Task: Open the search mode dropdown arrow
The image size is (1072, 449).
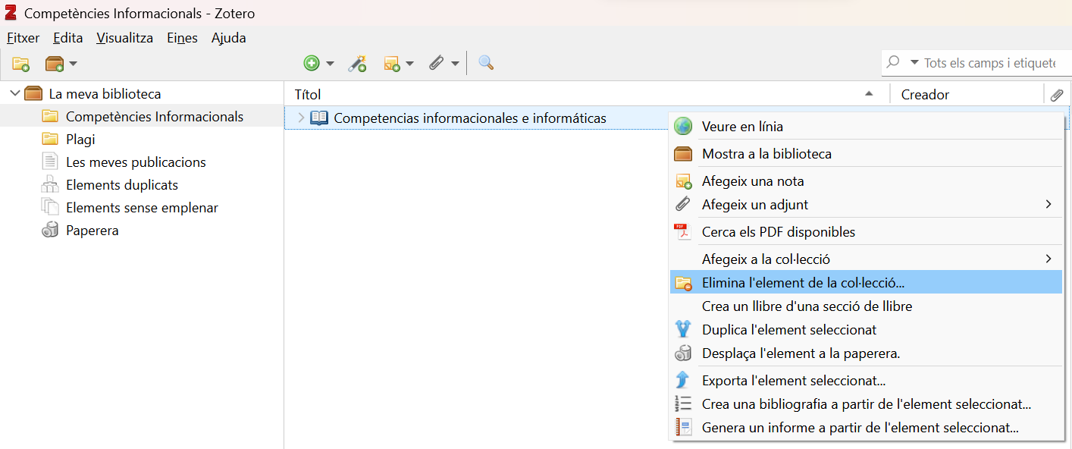Action: 914,63
